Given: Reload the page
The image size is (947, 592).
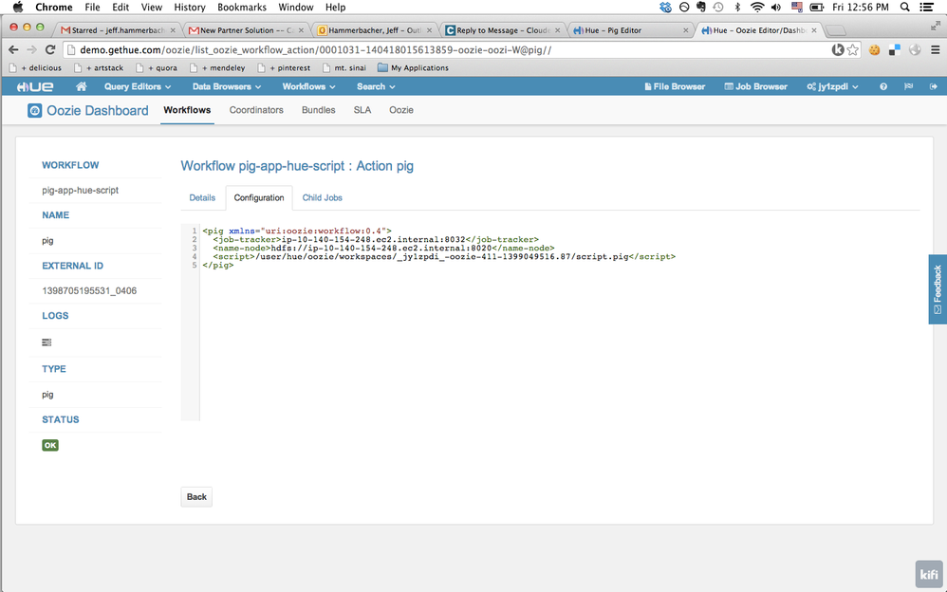Looking at the screenshot, I should (50, 49).
